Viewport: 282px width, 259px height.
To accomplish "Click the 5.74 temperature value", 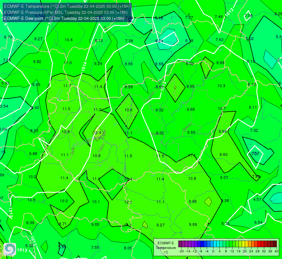I will (225, 224).
